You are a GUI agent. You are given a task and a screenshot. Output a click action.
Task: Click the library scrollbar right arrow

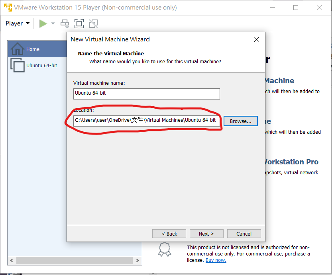[137, 260]
